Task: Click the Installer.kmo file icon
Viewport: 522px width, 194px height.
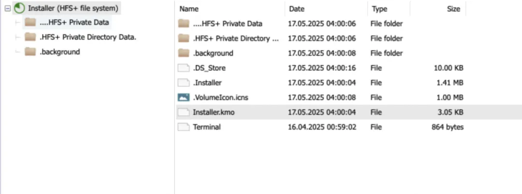Action: 183,112
